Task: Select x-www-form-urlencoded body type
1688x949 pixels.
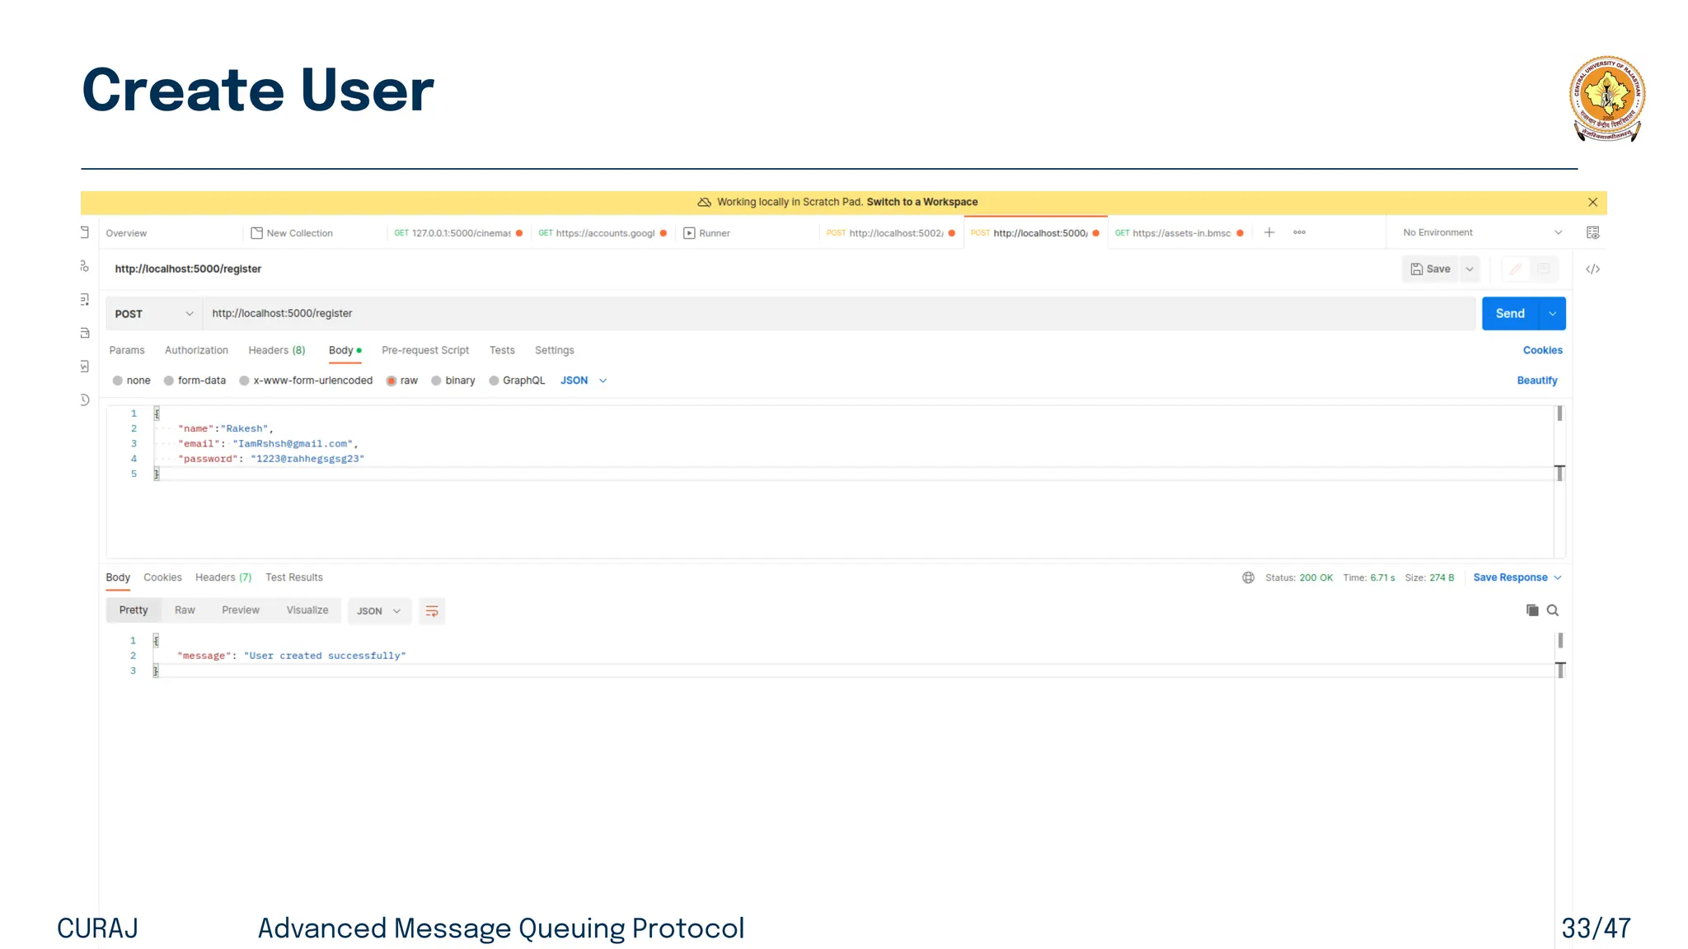Action: 306,381
